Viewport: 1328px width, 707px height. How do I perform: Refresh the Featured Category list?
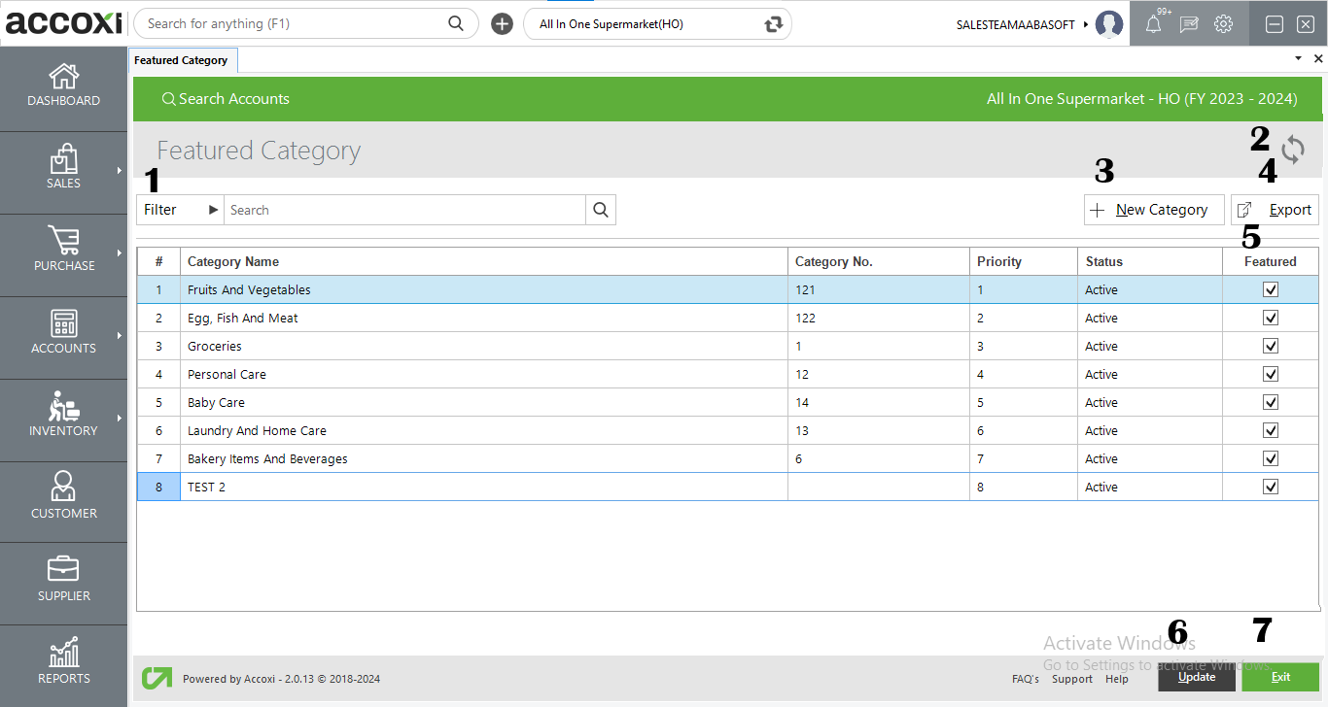[x=1293, y=150]
